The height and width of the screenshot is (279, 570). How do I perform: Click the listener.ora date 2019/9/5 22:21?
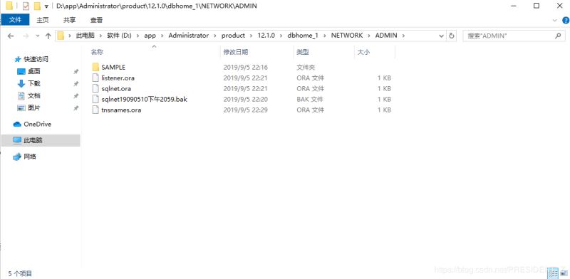(x=245, y=78)
